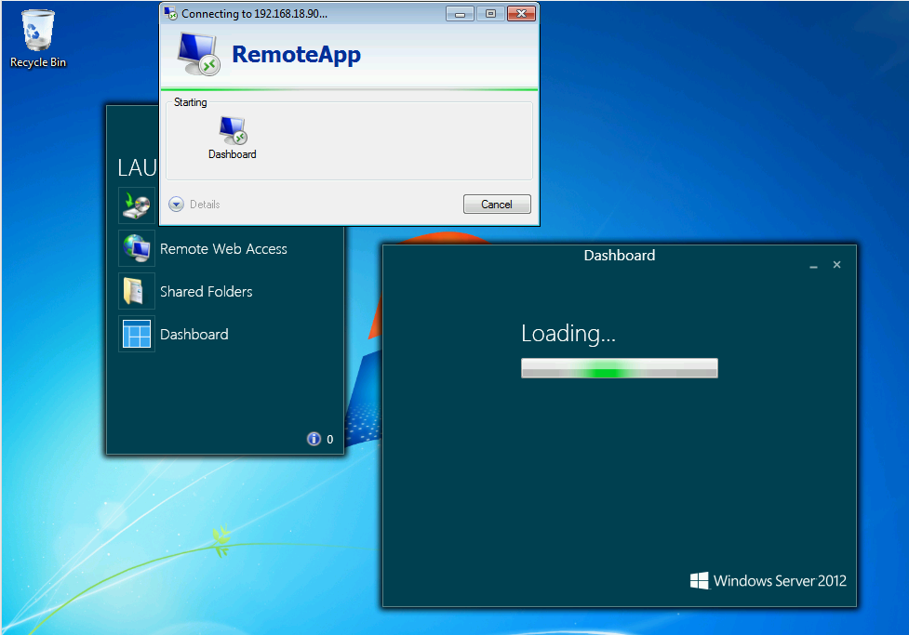The image size is (909, 635).
Task: Maximize the Connecting to 192.168.18.90 window
Action: coord(490,14)
